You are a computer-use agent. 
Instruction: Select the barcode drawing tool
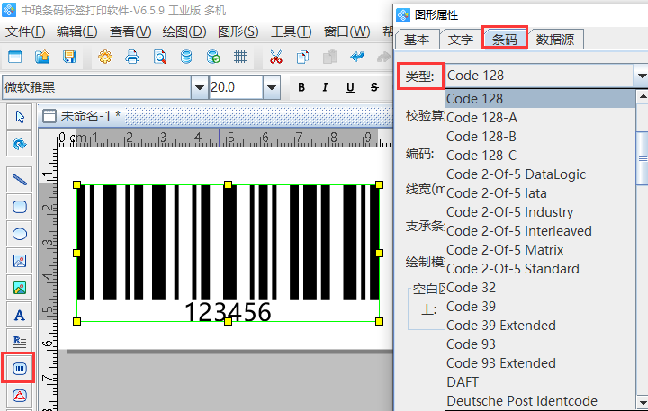pyautogui.click(x=20, y=368)
